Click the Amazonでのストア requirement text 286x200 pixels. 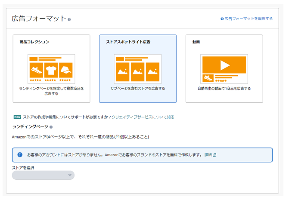point(81,137)
